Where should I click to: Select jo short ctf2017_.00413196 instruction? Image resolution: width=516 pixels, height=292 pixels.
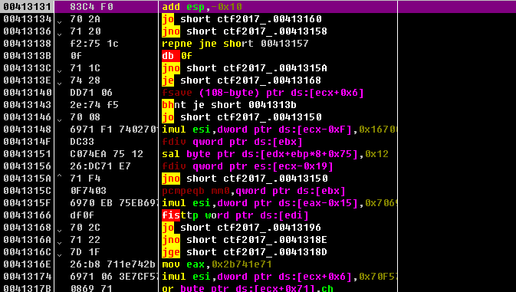(242, 228)
